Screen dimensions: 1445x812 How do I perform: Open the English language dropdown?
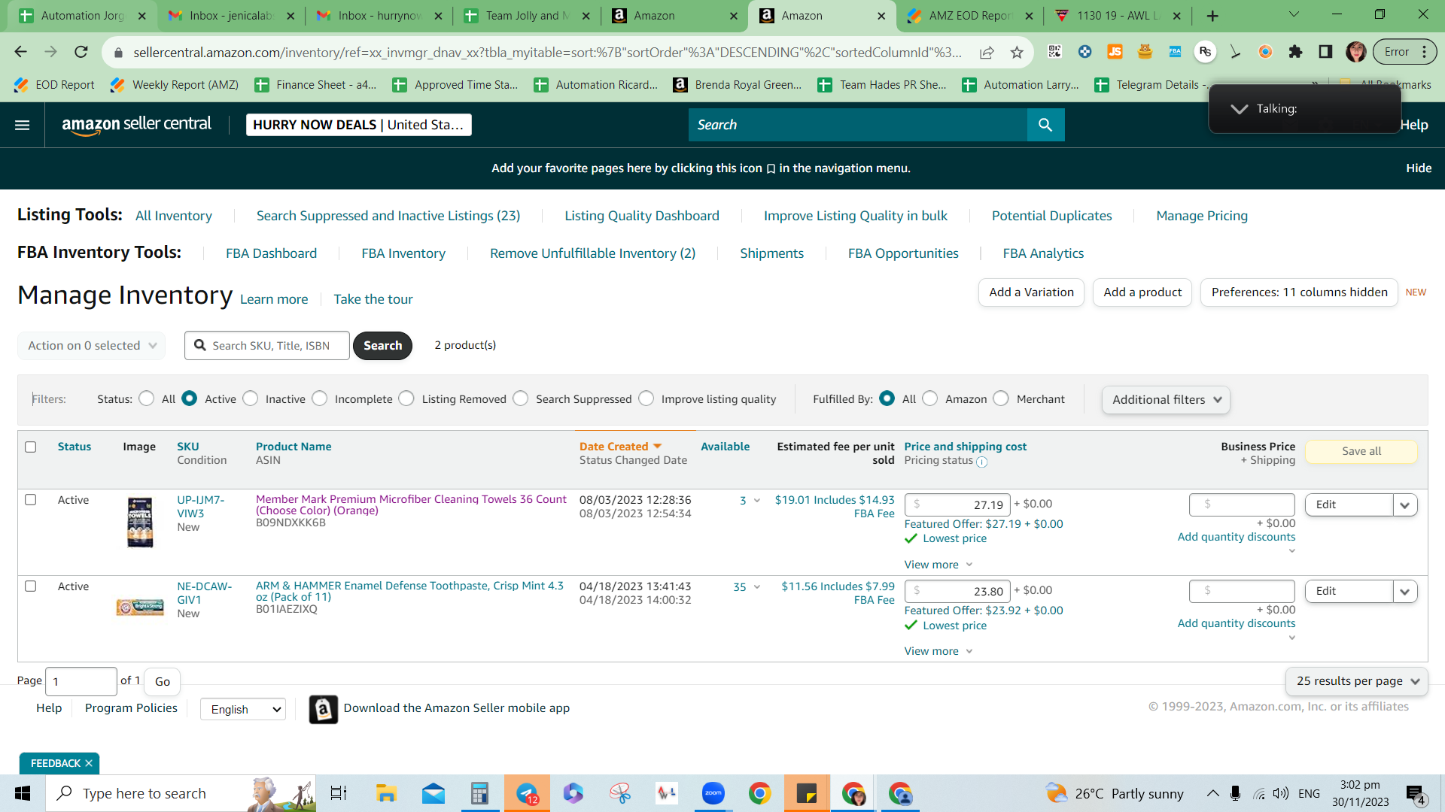pos(243,709)
